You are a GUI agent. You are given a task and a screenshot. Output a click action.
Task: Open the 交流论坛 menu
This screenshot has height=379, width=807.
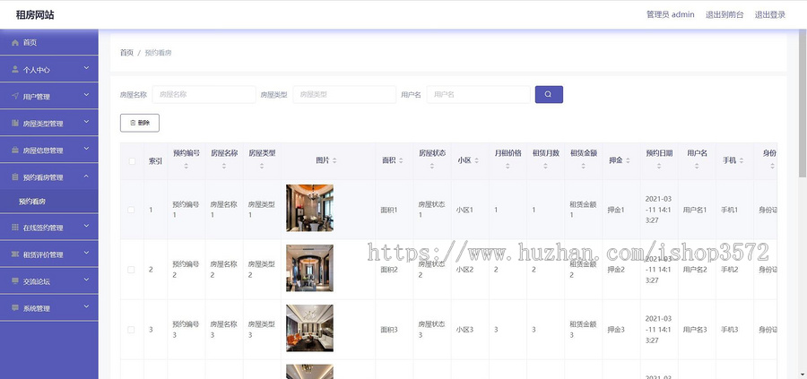pos(49,281)
